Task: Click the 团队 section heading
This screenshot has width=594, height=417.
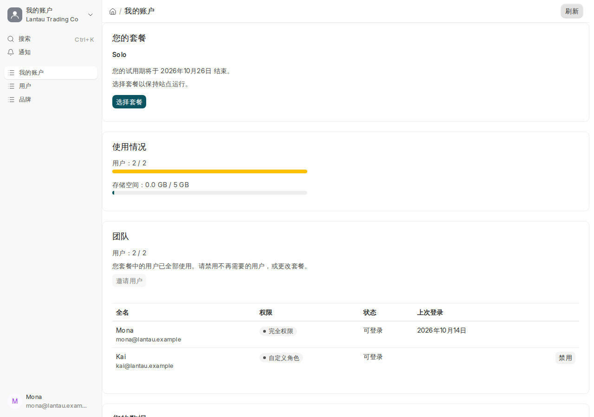Action: 121,236
